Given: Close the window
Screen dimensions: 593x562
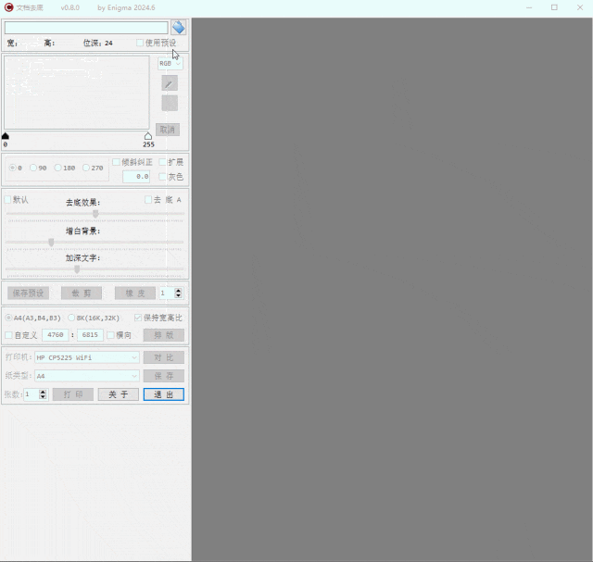Looking at the screenshot, I should [580, 7].
